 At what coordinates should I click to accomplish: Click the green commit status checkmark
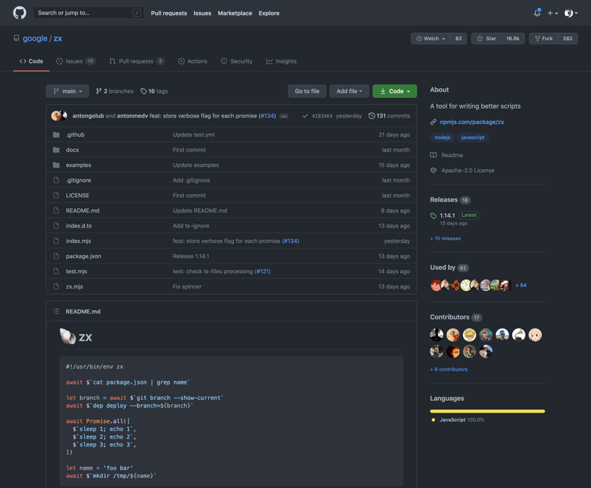pyautogui.click(x=305, y=115)
